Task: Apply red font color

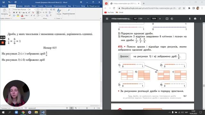Action: tap(22, 16)
